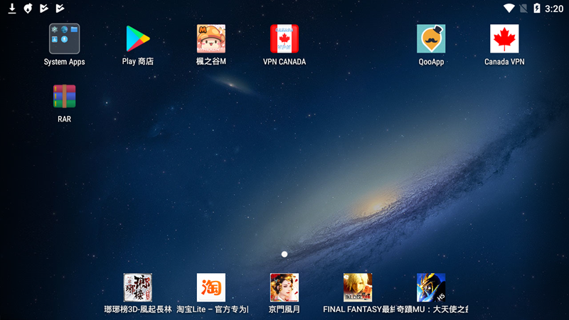
Task: Open QooApp from the home screen
Action: (x=431, y=39)
